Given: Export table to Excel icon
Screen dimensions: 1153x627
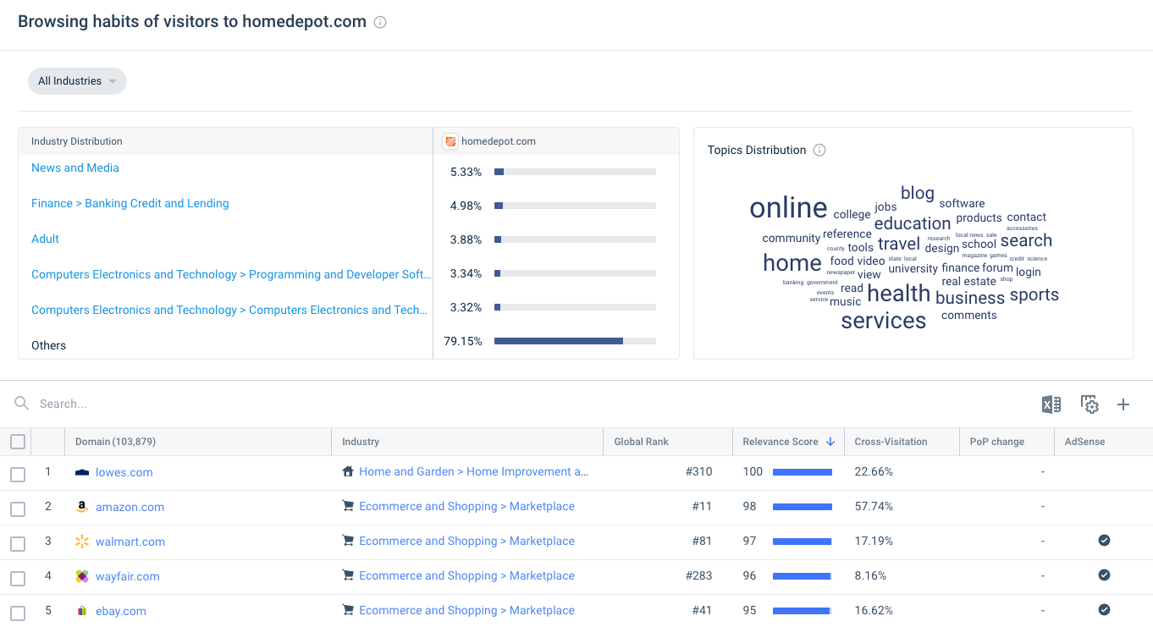Looking at the screenshot, I should [x=1051, y=404].
